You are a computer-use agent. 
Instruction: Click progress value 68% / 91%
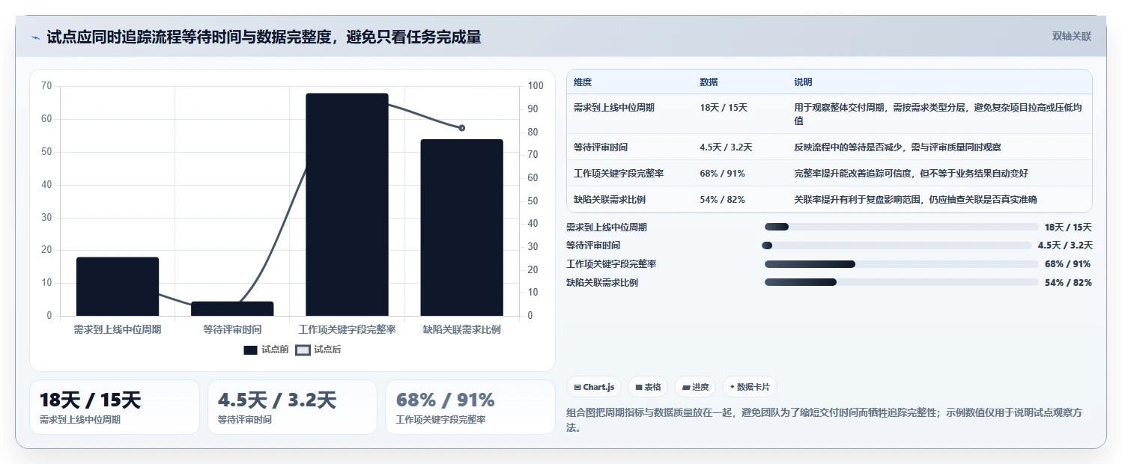(1068, 264)
